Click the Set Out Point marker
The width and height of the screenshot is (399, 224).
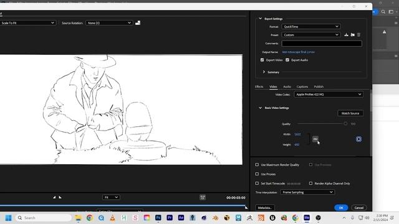(x=60, y=197)
